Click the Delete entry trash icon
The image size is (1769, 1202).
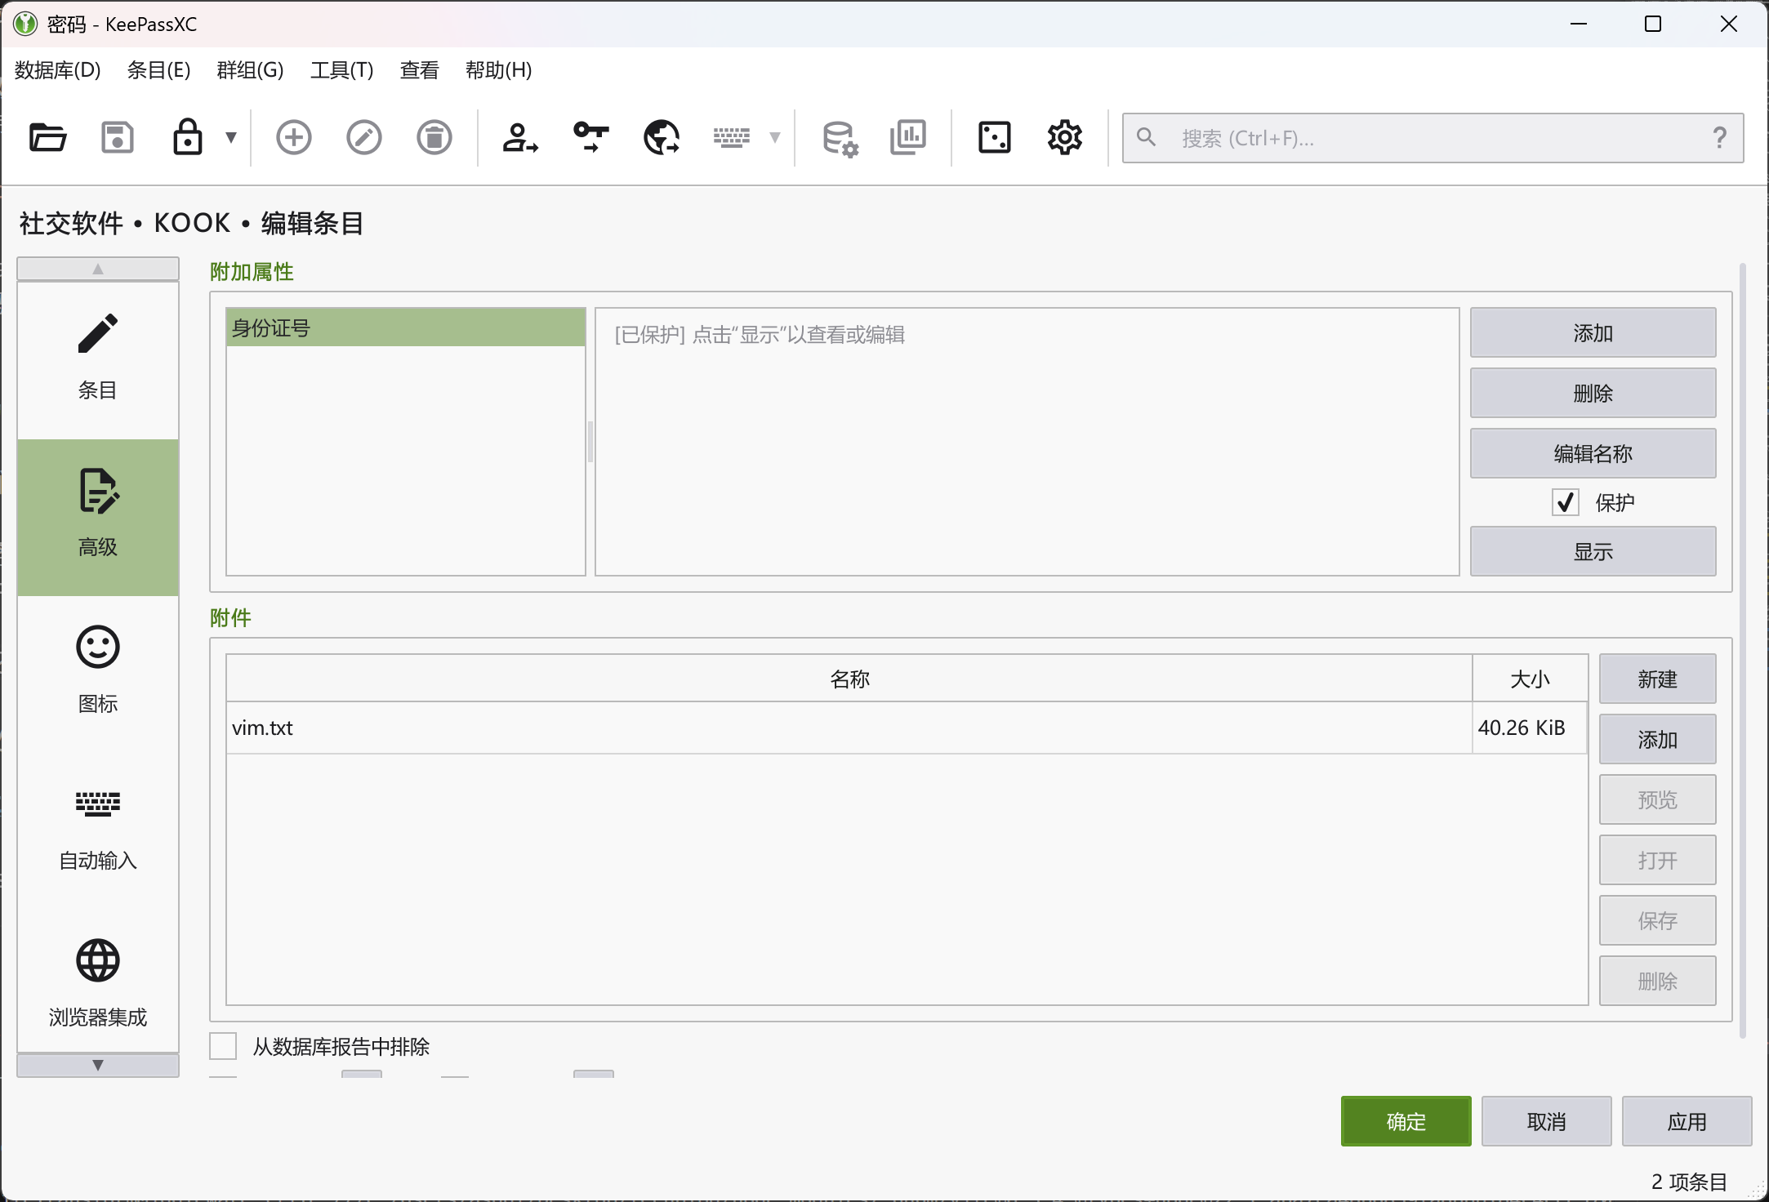tap(434, 137)
